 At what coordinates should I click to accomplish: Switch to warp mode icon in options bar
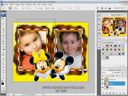click(x=98, y=8)
